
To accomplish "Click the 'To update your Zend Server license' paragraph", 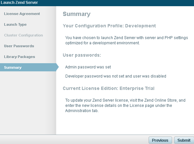I will click(x=125, y=105).
